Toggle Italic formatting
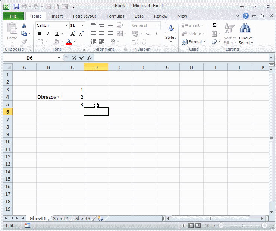 click(48, 34)
